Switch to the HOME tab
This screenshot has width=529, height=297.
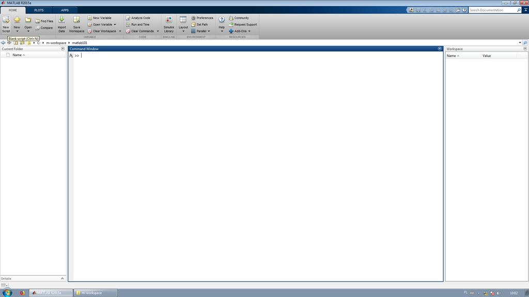click(13, 10)
